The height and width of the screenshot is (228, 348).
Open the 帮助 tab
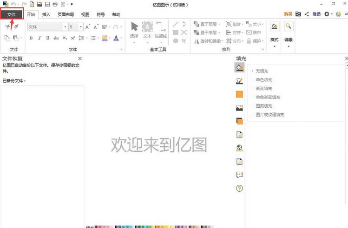116,15
